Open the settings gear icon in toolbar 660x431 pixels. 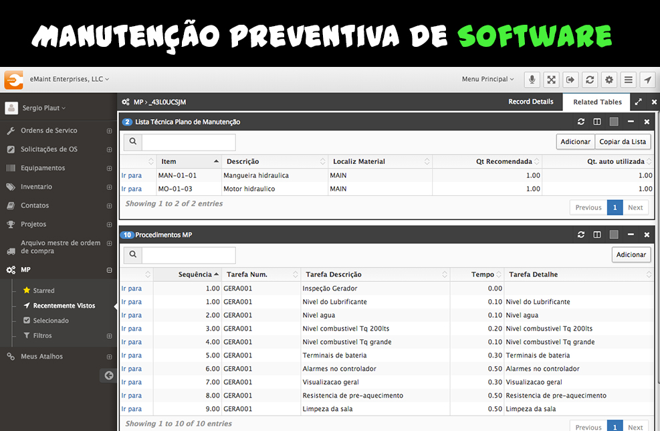tap(609, 80)
